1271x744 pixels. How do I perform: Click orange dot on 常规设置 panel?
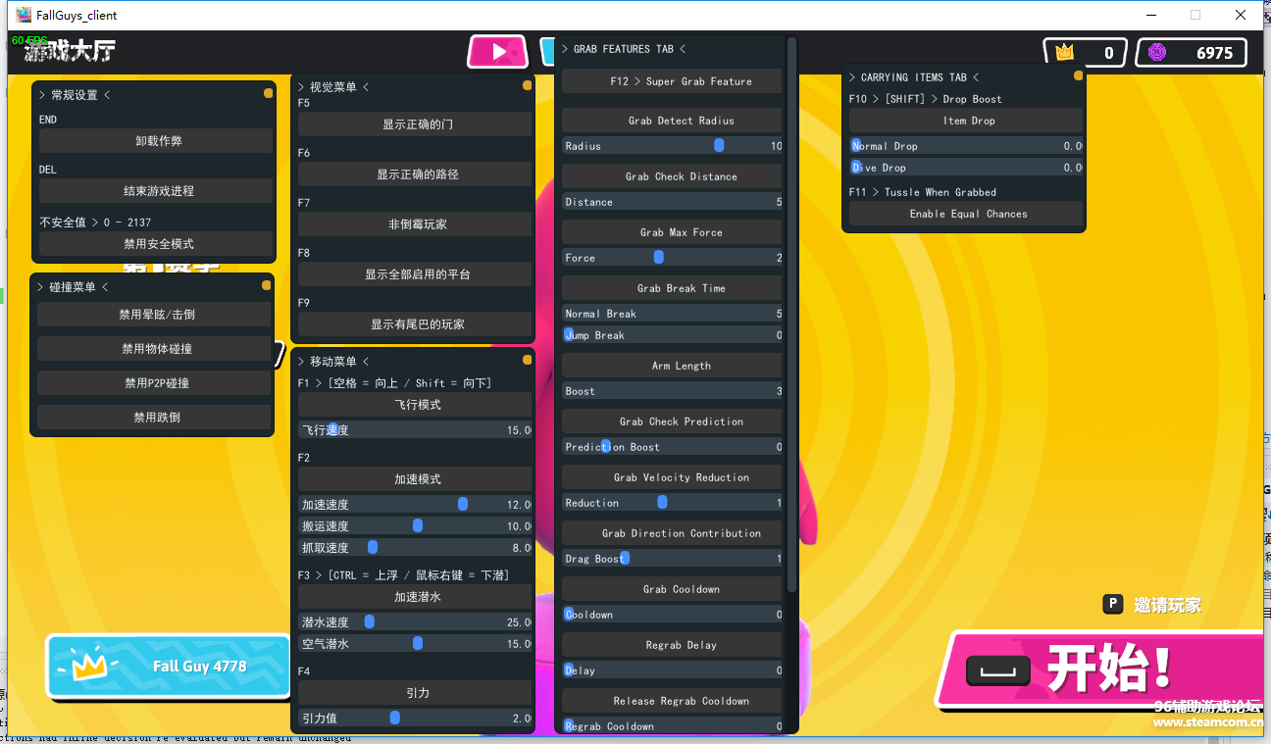(268, 94)
